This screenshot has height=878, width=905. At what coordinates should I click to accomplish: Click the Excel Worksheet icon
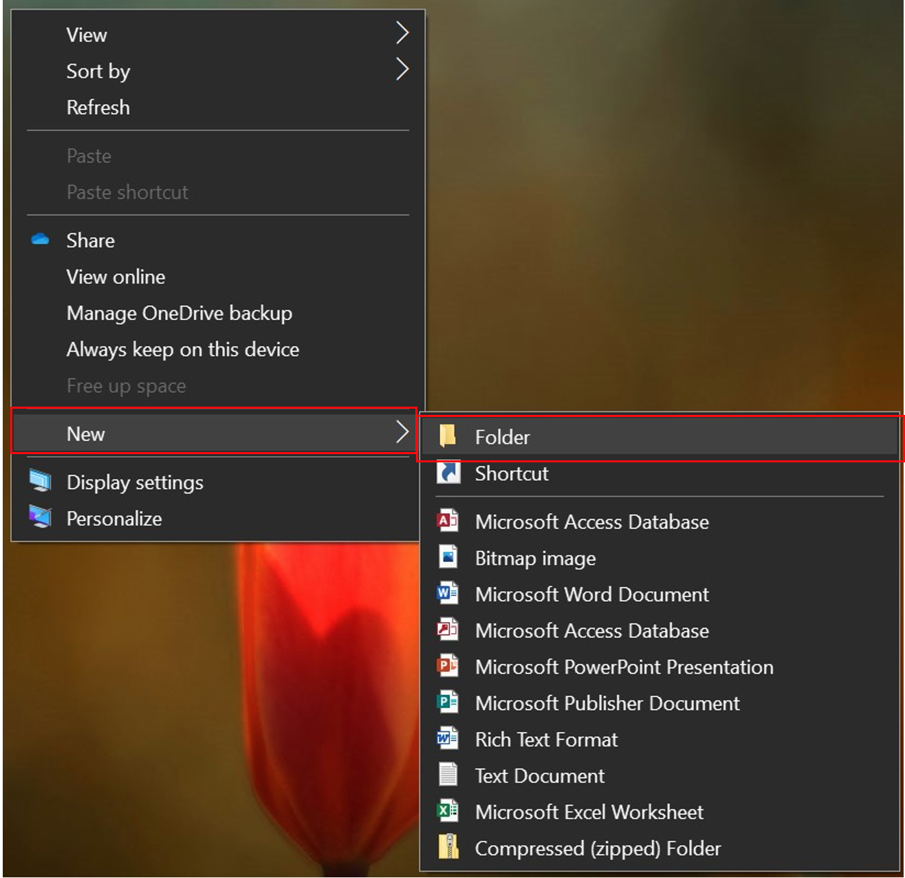(x=448, y=811)
